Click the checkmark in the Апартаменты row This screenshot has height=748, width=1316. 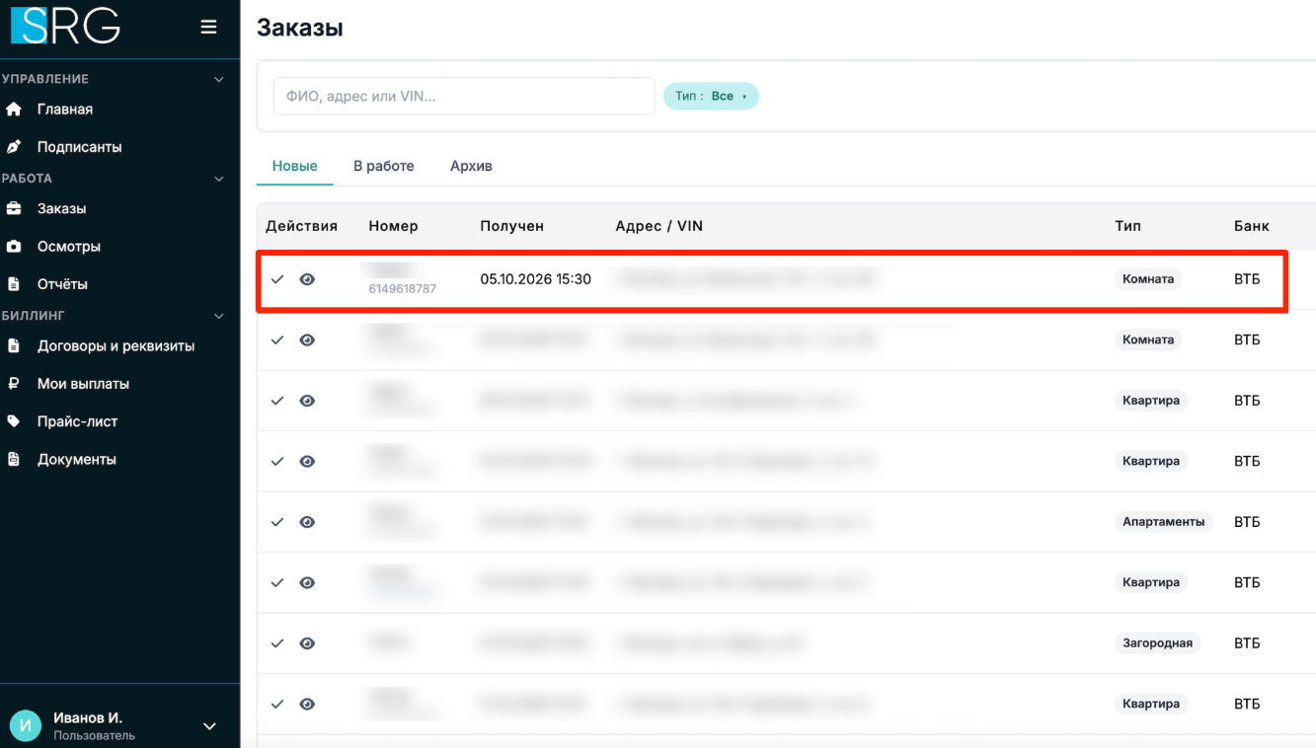click(x=277, y=522)
